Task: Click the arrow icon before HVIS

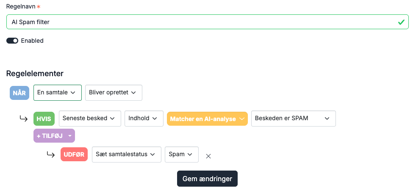Action: [24, 118]
